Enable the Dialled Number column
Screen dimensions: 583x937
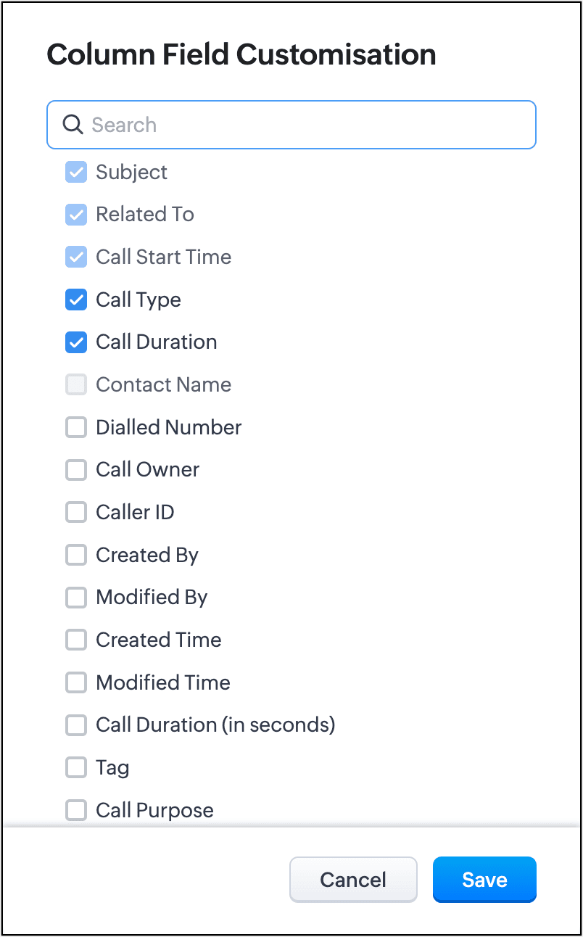[x=76, y=427]
